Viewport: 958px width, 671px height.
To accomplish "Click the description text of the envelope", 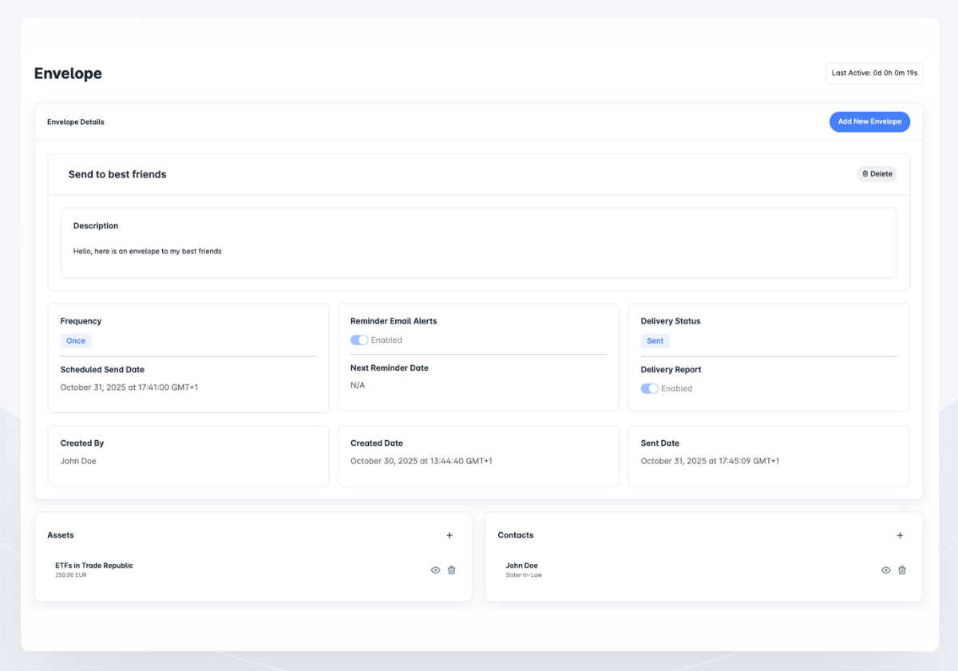I will (148, 252).
